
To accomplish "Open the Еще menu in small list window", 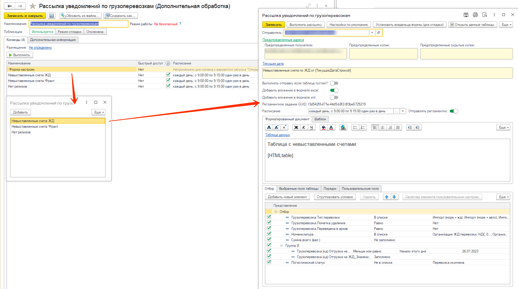I will pyautogui.click(x=99, y=112).
